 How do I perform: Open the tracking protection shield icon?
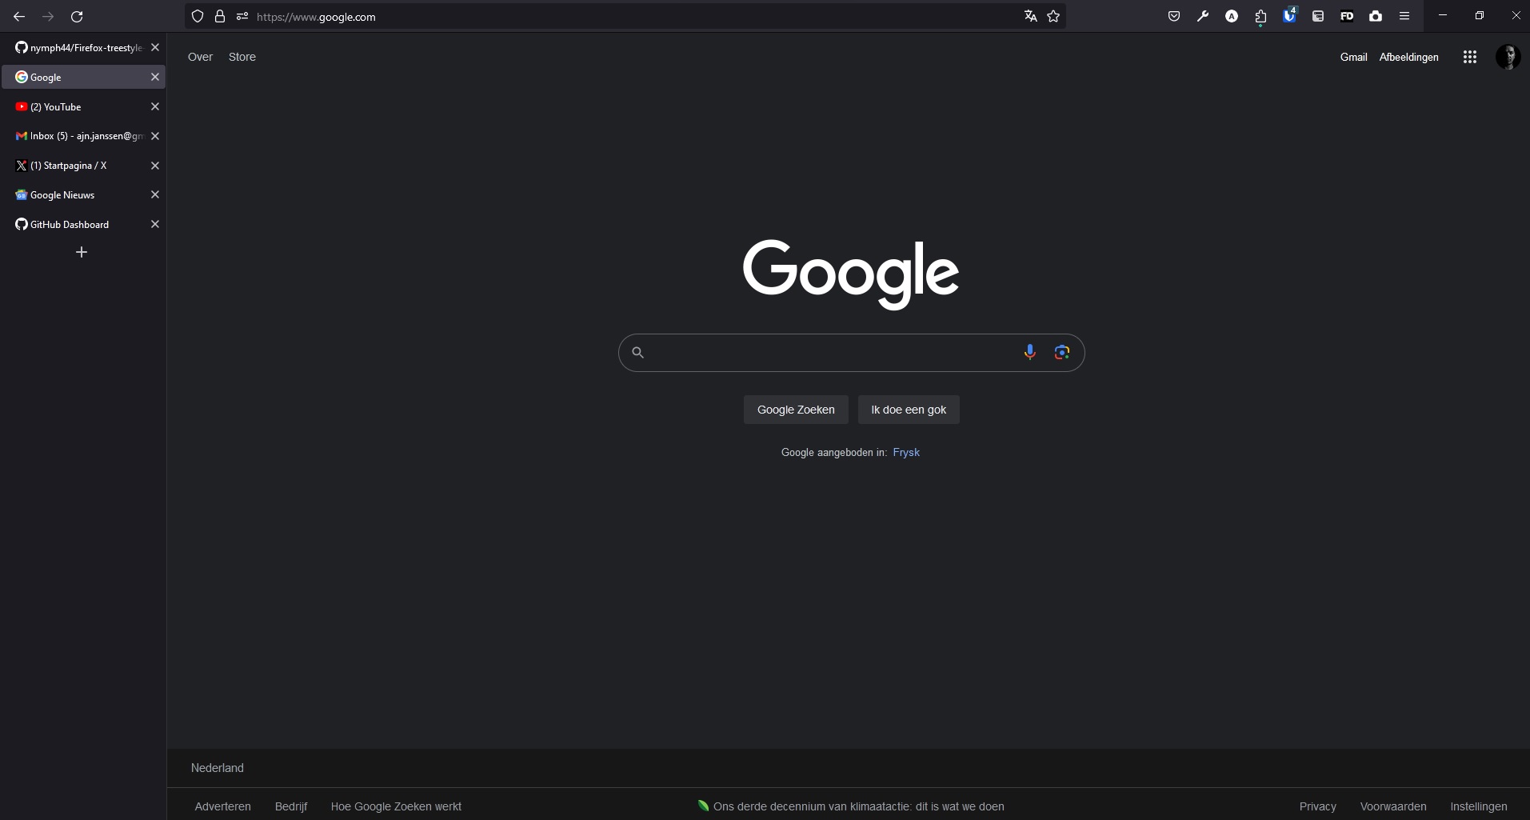(x=198, y=16)
